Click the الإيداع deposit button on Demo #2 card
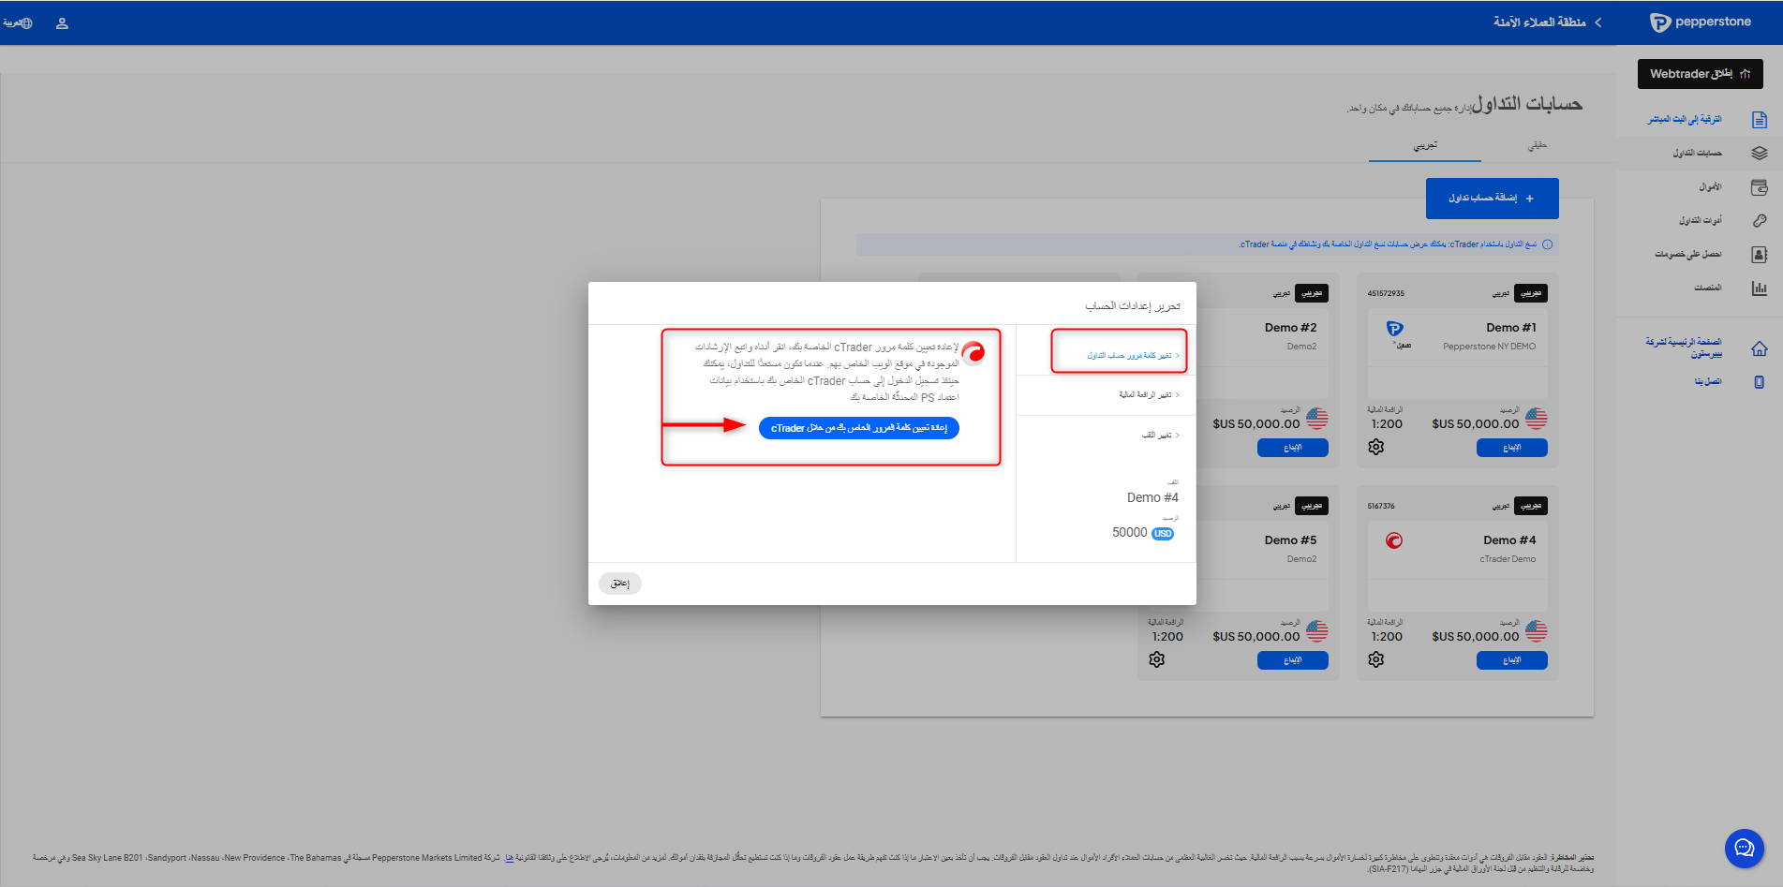Viewport: 1783px width, 887px height. click(x=1293, y=448)
